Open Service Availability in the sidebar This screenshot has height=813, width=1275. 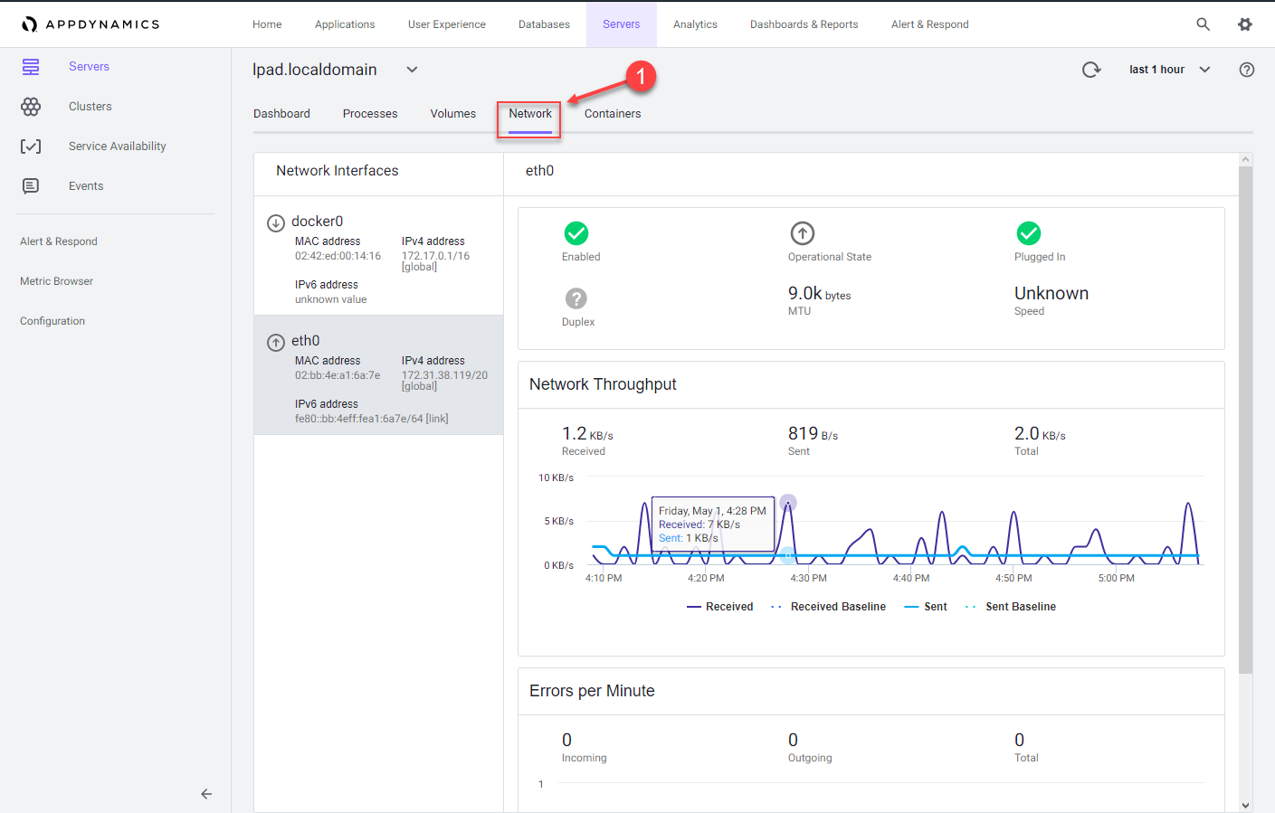(x=118, y=147)
